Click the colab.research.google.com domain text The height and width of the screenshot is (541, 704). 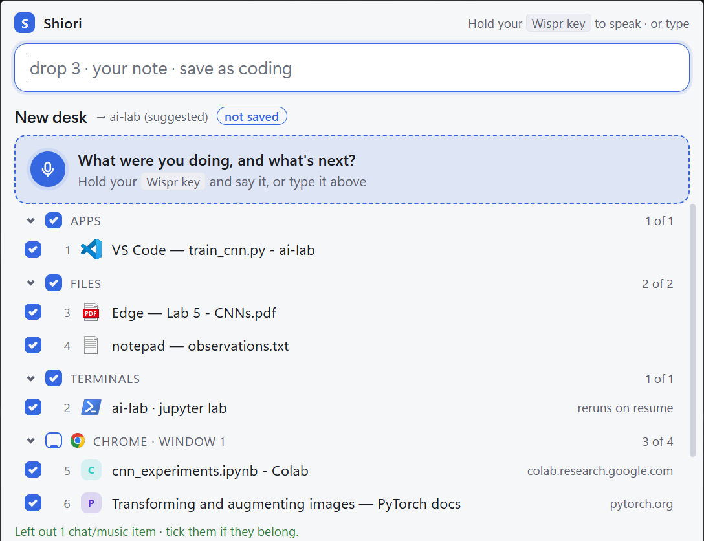pos(600,470)
